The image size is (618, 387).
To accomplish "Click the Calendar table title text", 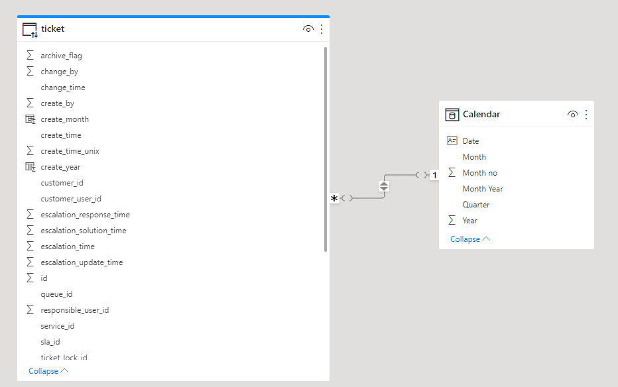I will [x=481, y=114].
